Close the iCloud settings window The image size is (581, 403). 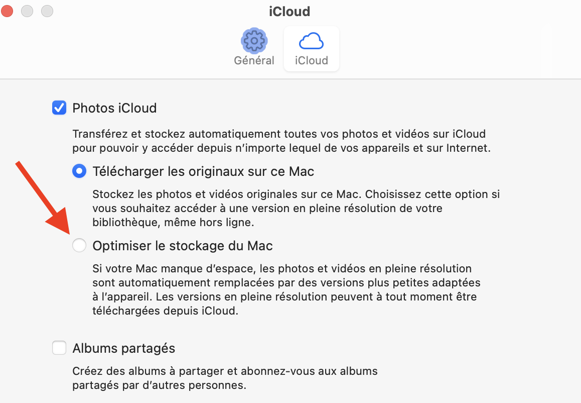8,11
